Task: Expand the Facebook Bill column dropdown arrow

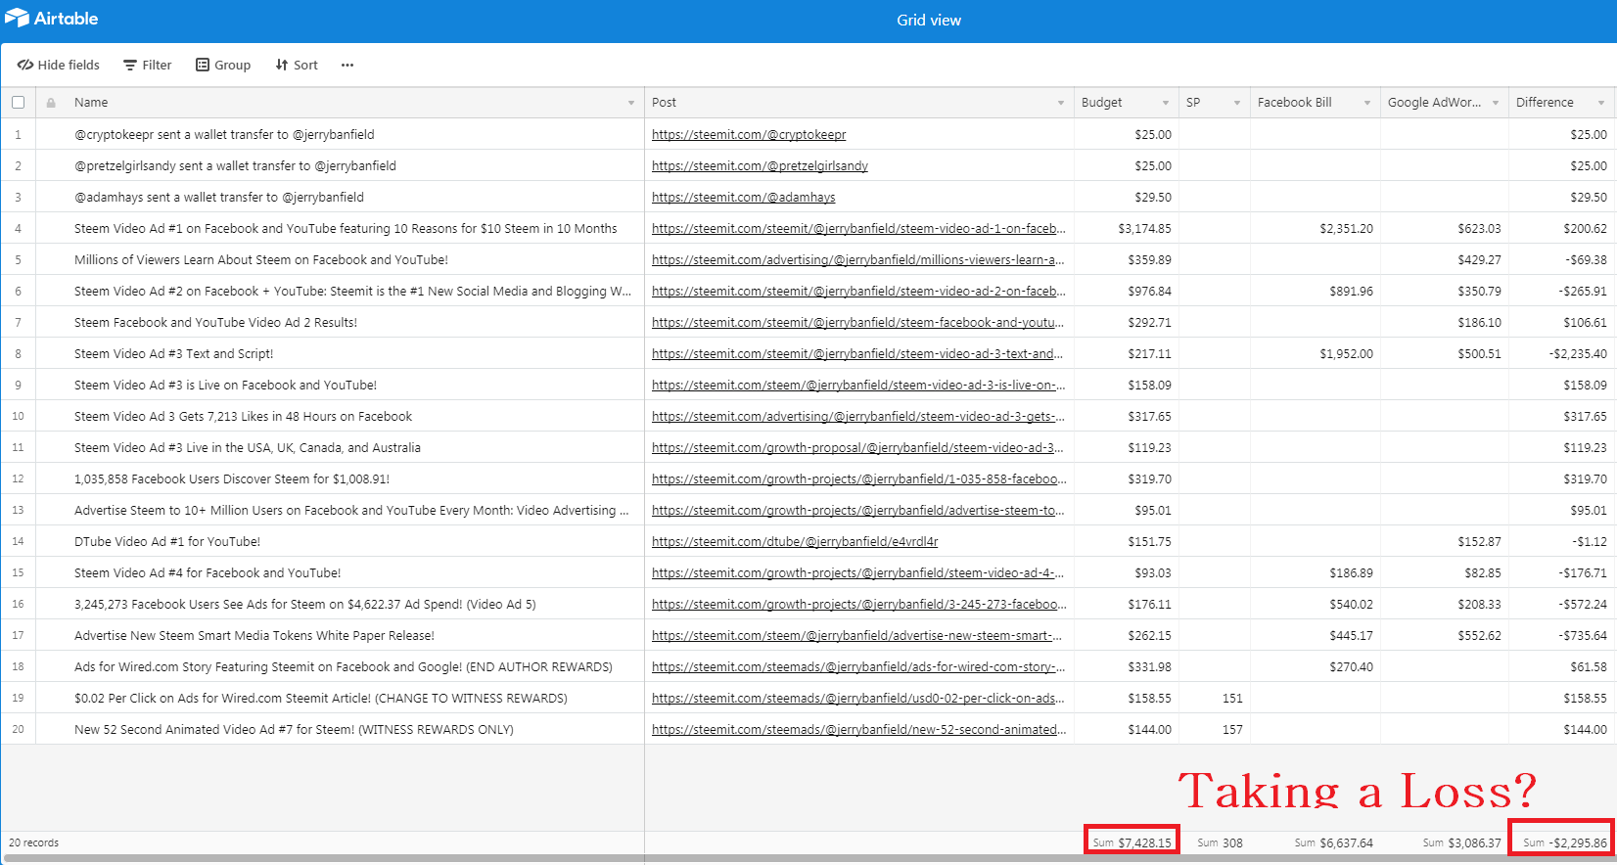Action: 1367,103
